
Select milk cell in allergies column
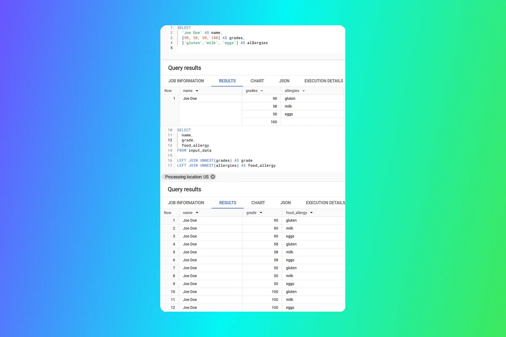click(x=312, y=107)
